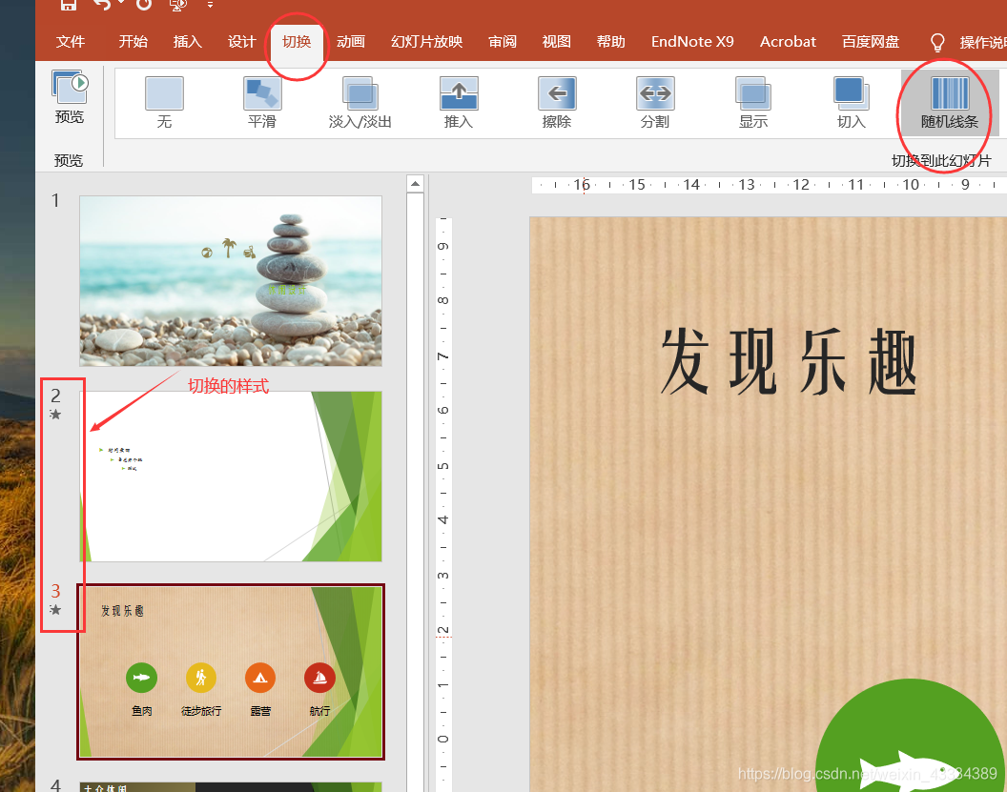Viewport: 1007px width, 792px height.
Task: Open the 帮助 tab
Action: click(x=610, y=42)
